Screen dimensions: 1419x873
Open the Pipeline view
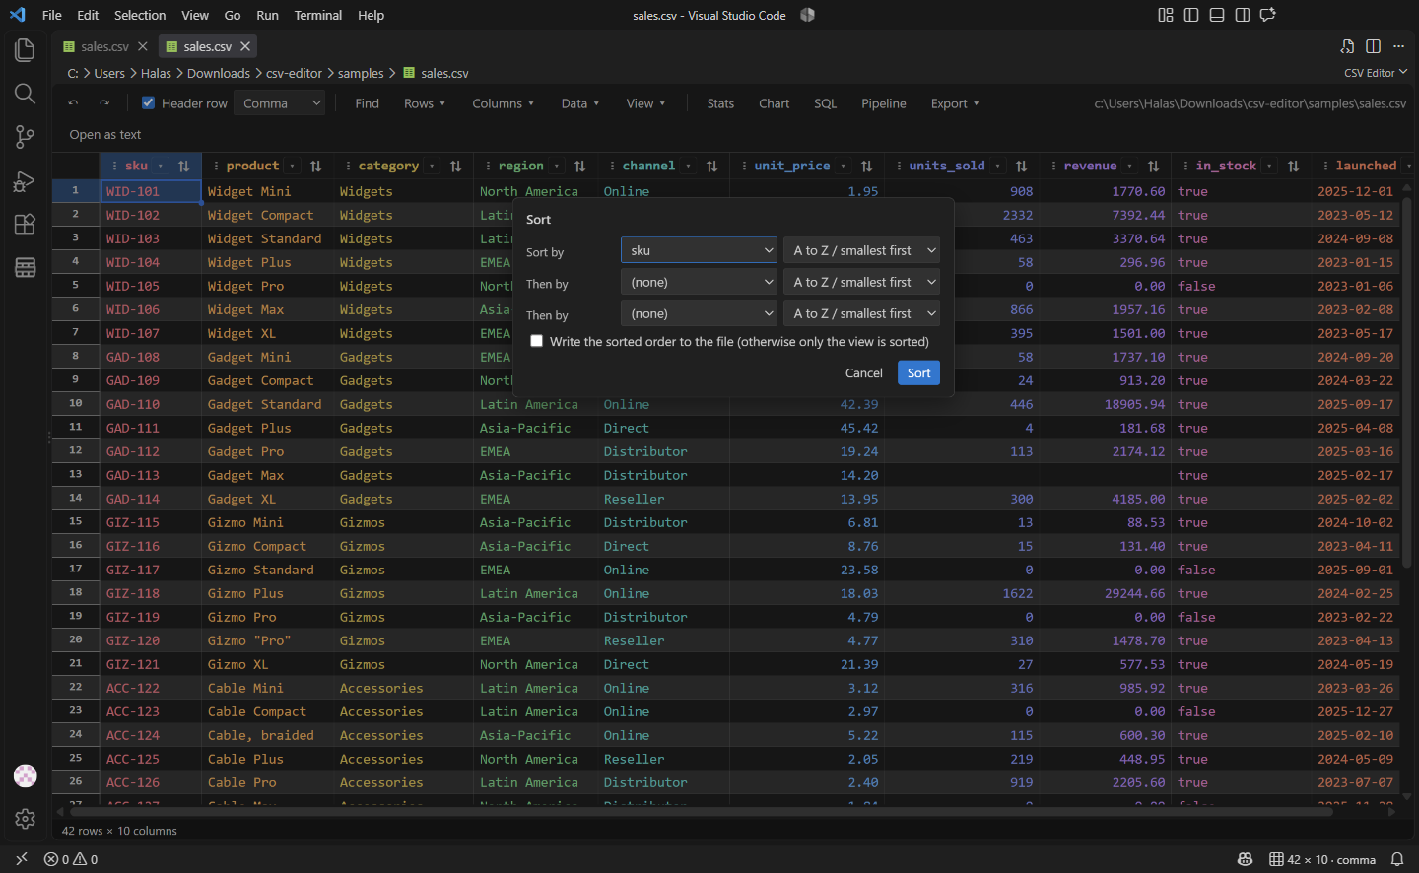tap(884, 103)
